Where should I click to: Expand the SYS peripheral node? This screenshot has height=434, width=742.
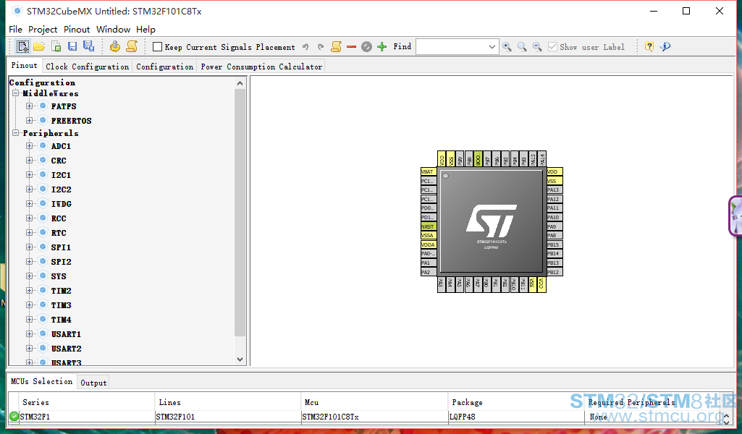pyautogui.click(x=30, y=276)
